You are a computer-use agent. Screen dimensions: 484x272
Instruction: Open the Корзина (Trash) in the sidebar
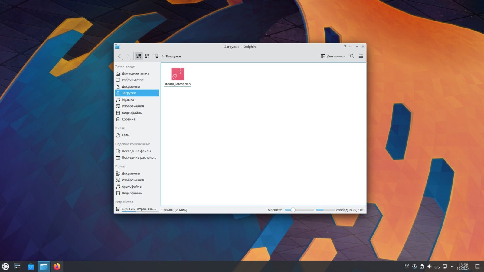(128, 119)
